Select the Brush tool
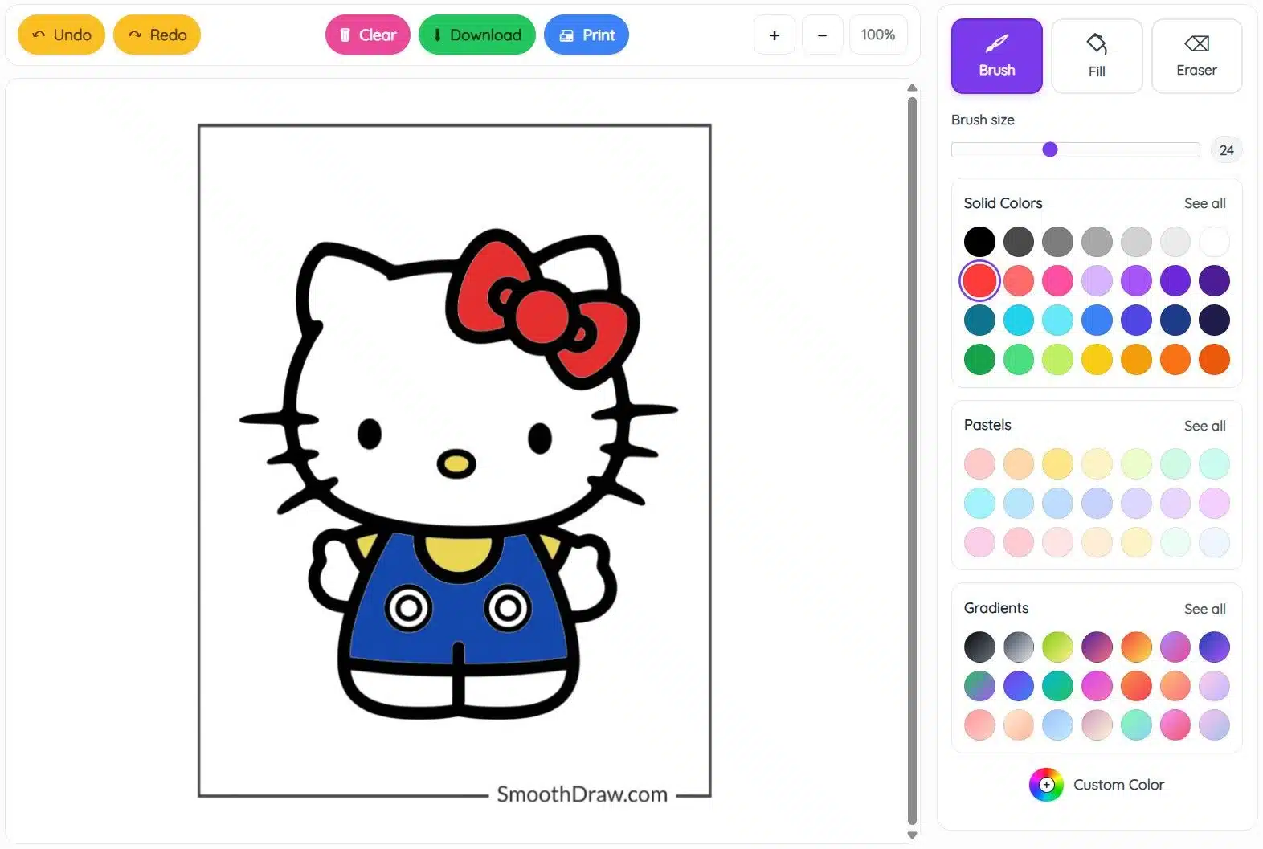Image resolution: width=1263 pixels, height=849 pixels. point(996,56)
